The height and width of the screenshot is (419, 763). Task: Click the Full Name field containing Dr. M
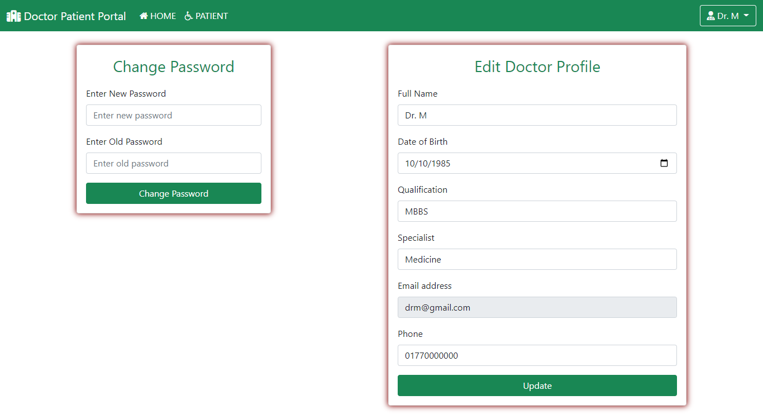(537, 115)
